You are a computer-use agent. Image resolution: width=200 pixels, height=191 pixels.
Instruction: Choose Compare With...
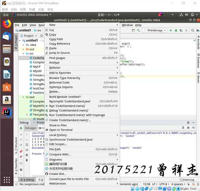pos(82,155)
